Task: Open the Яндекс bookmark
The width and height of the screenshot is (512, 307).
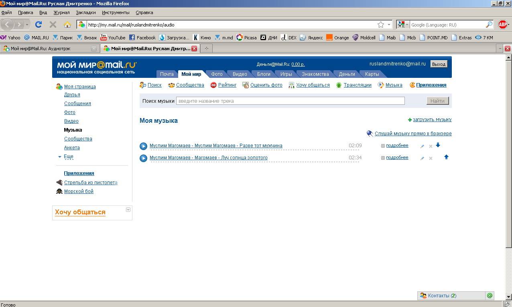Action: (311, 37)
